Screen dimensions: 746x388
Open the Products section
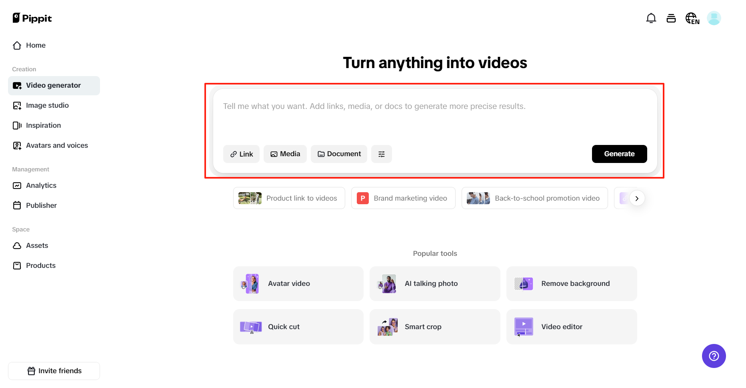(40, 265)
